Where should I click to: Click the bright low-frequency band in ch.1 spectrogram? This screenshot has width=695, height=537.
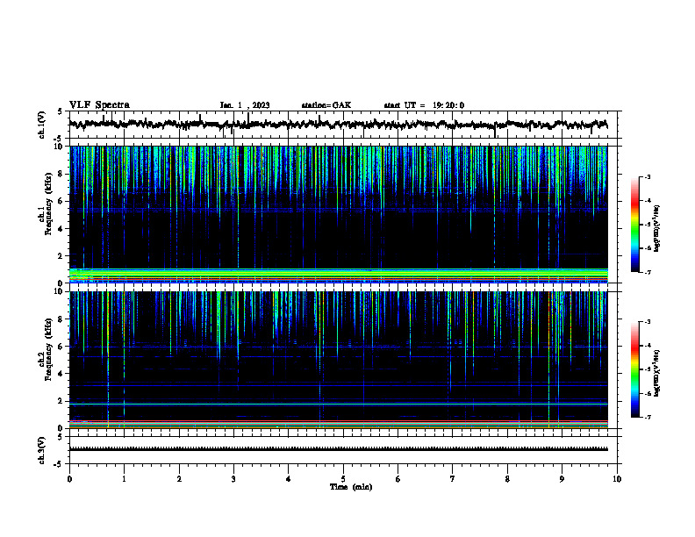pos(338,275)
